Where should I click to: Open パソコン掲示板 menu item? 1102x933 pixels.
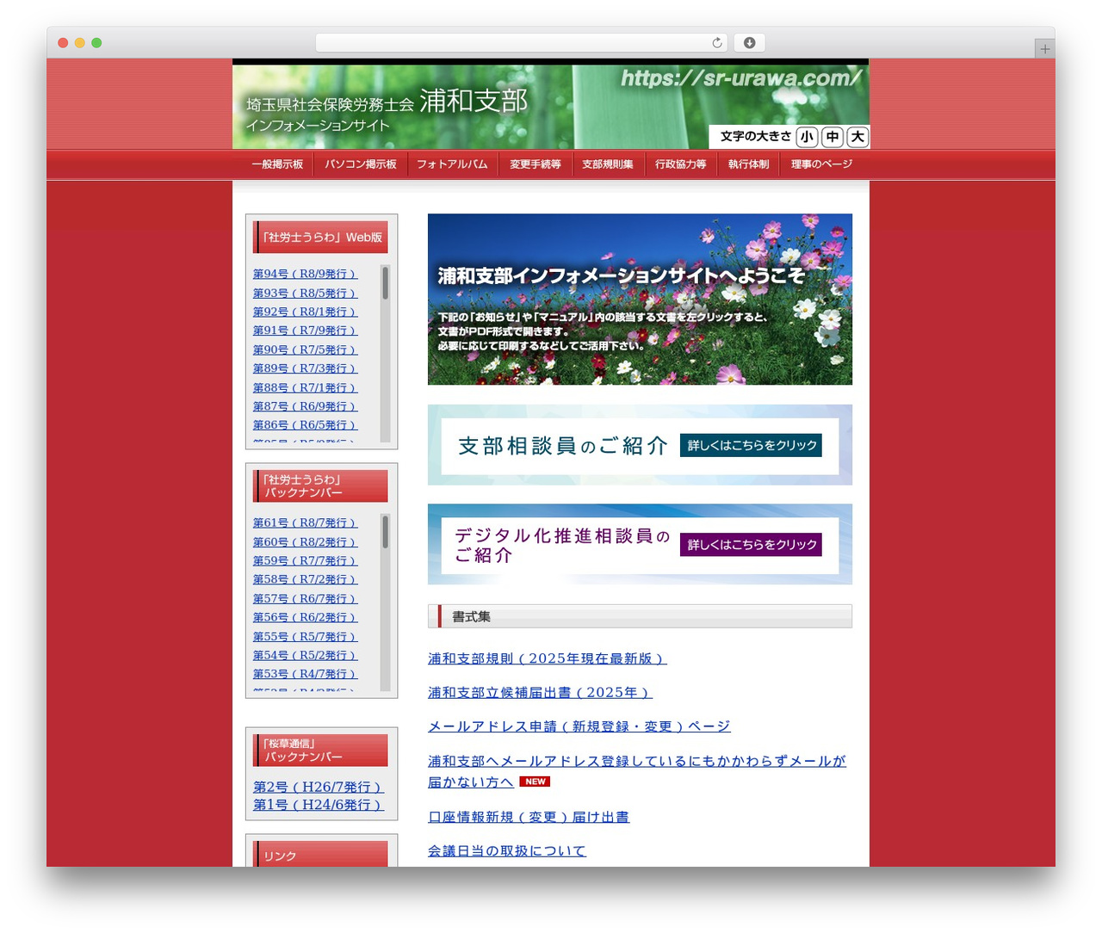(x=361, y=164)
